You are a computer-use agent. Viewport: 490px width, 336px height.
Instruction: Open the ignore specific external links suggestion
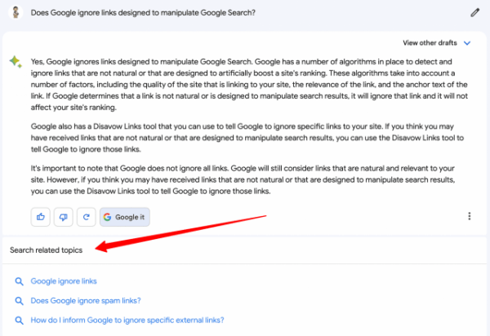(x=127, y=321)
